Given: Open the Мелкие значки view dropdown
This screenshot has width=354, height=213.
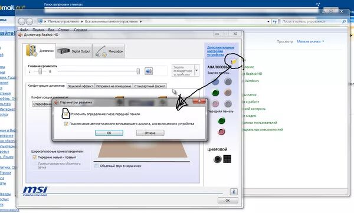Looking at the screenshot, I should tap(311, 41).
